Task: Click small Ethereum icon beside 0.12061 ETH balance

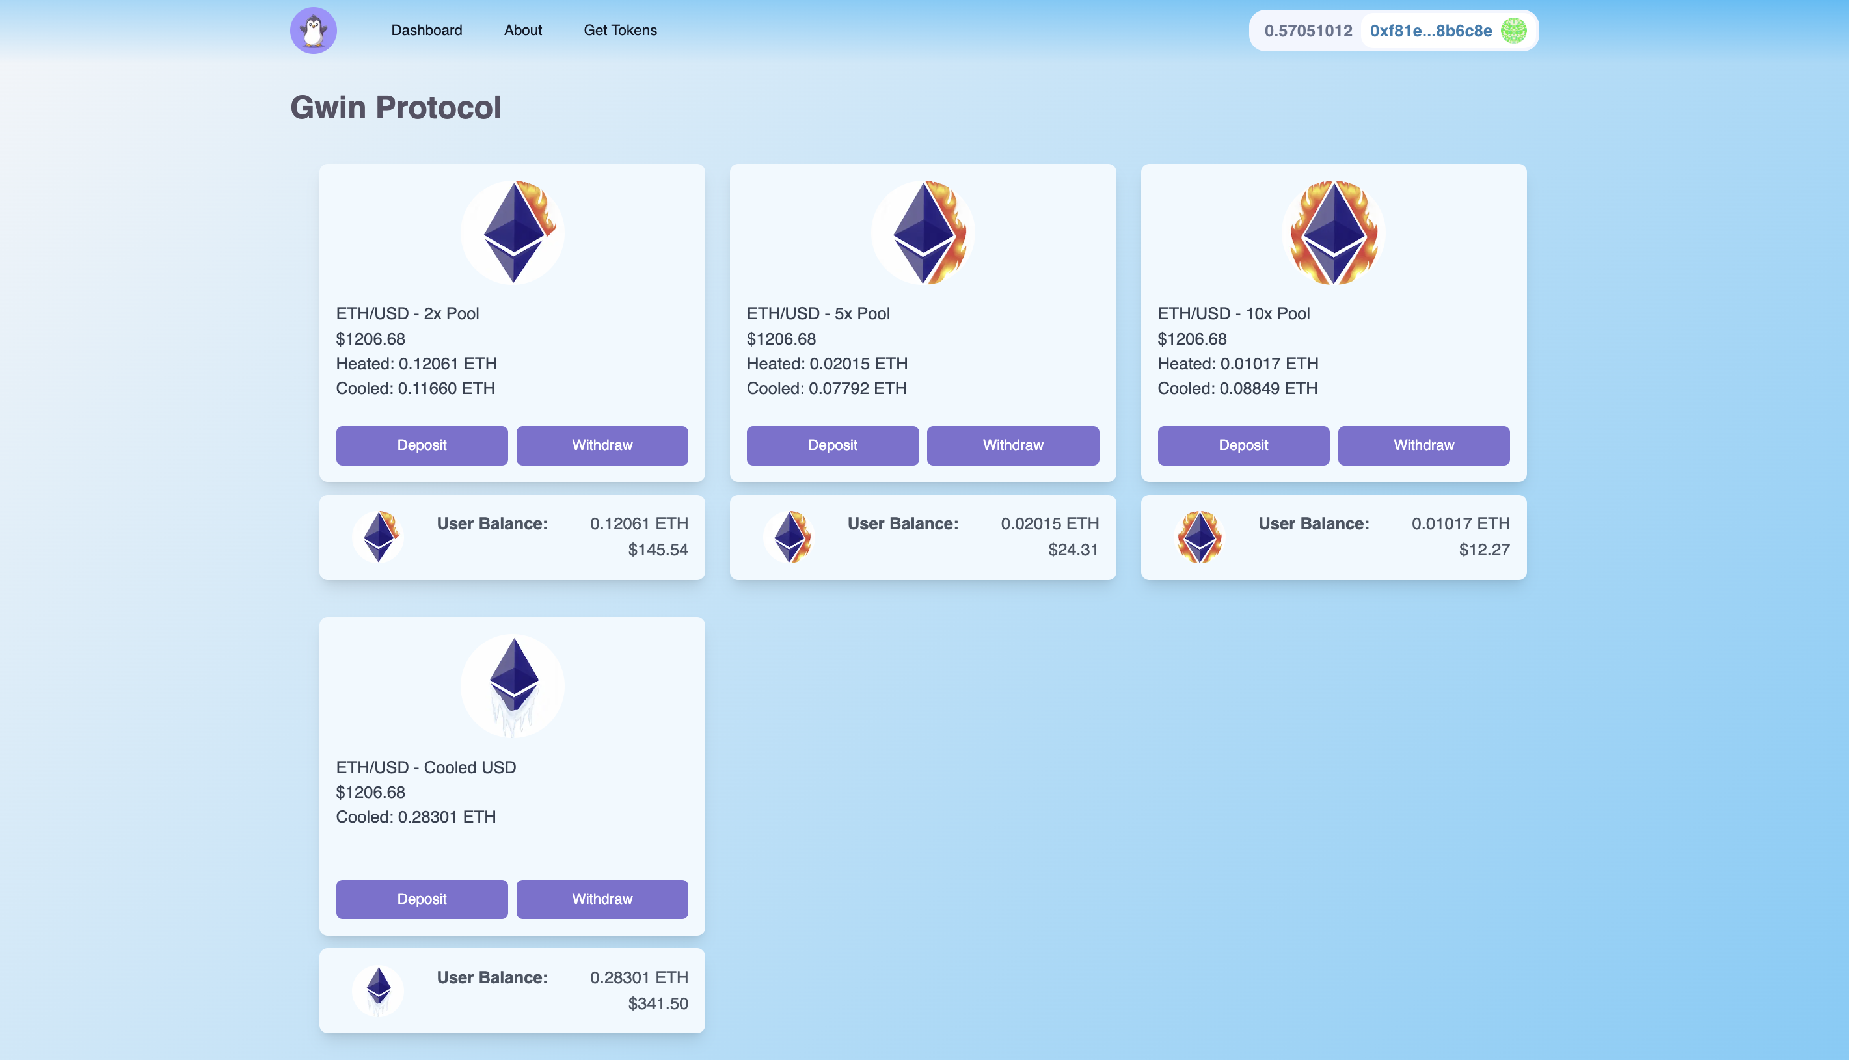Action: click(x=378, y=537)
